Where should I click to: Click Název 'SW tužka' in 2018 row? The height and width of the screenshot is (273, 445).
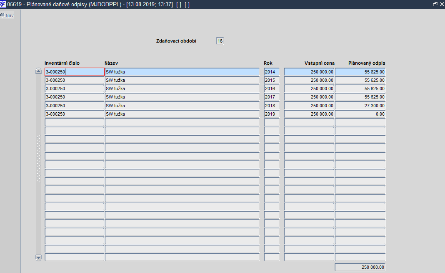click(182, 106)
